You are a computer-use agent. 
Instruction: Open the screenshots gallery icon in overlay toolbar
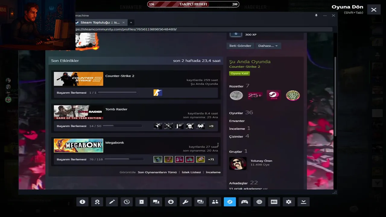(200, 202)
